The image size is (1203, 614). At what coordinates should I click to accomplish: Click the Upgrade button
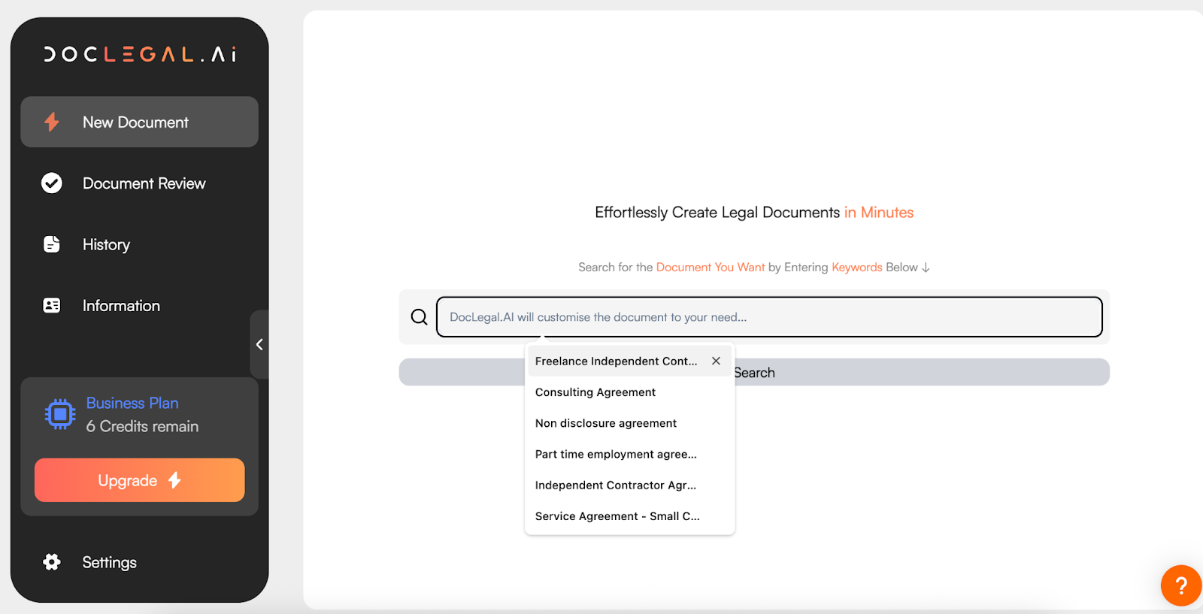point(140,480)
